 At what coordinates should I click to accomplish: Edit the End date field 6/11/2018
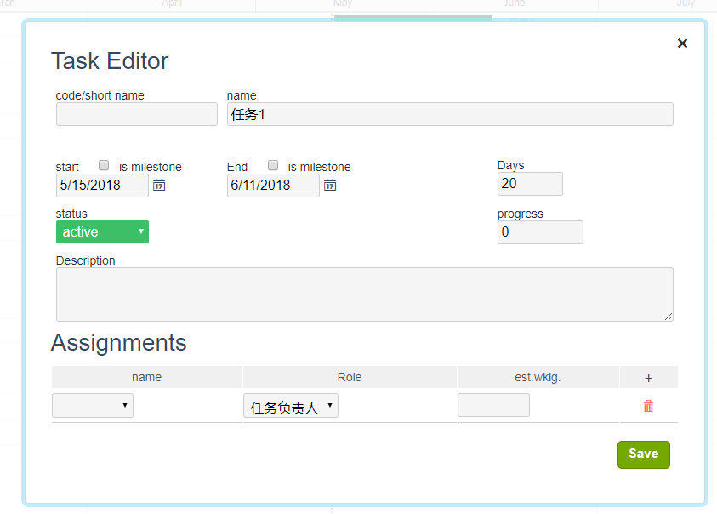(273, 186)
